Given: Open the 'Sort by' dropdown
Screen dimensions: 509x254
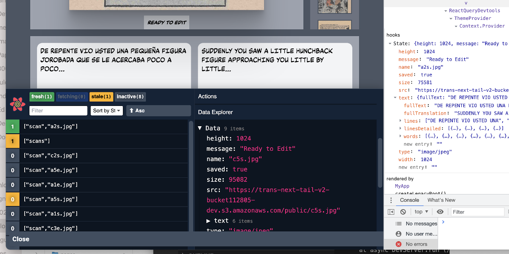Looking at the screenshot, I should [x=107, y=111].
